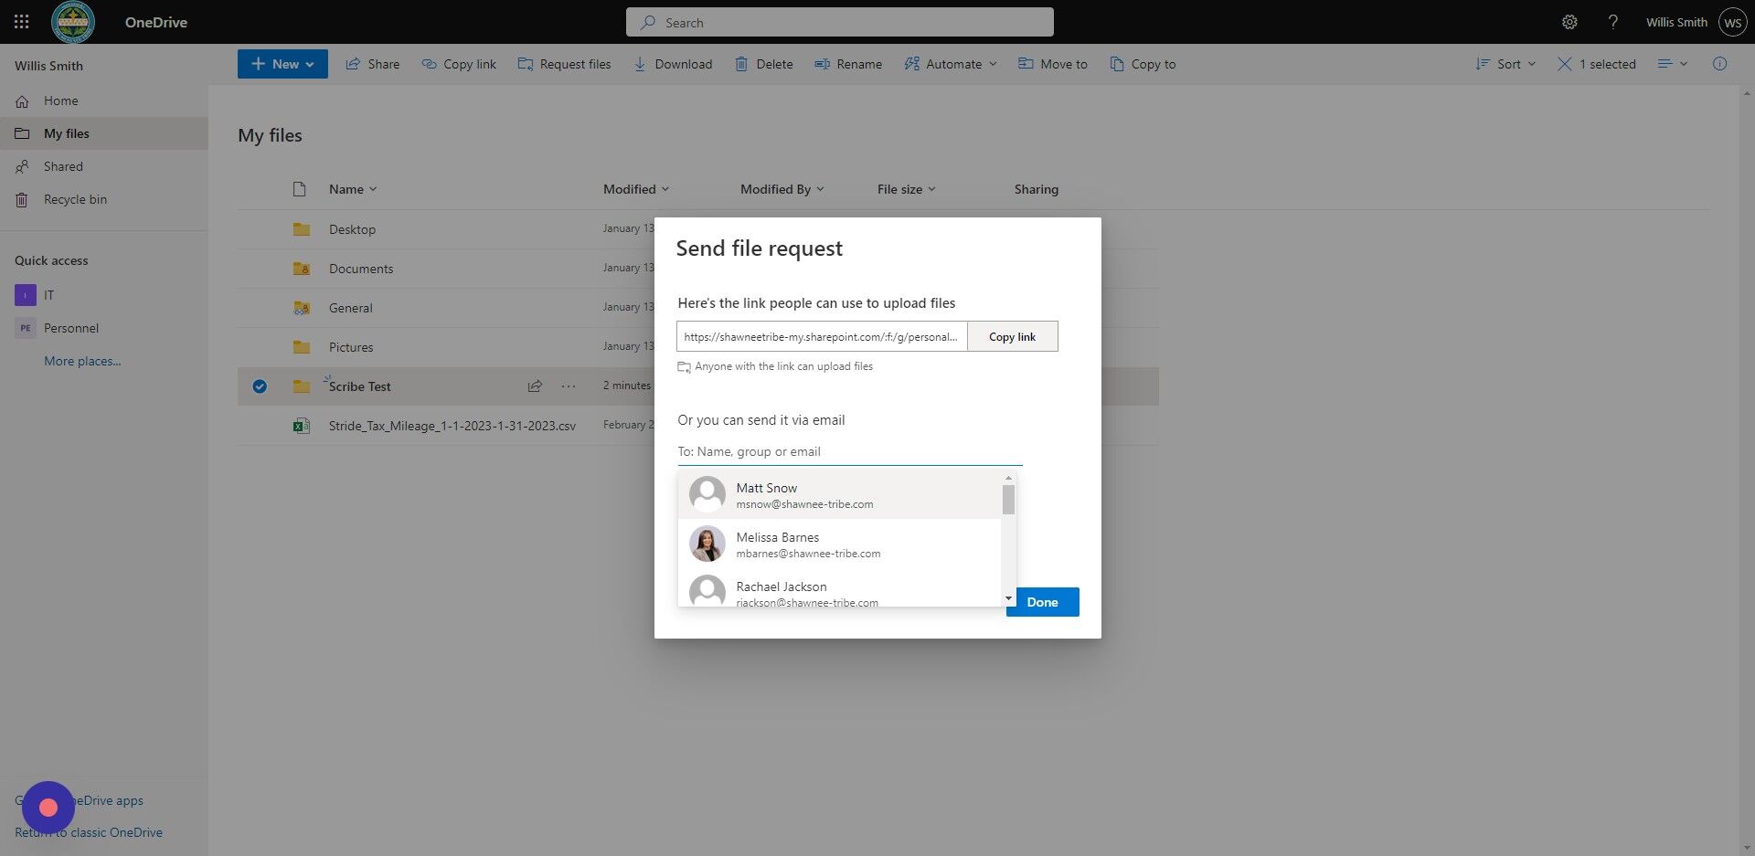Image resolution: width=1755 pixels, height=856 pixels.
Task: Go to Shared in the sidebar
Action: (63, 165)
